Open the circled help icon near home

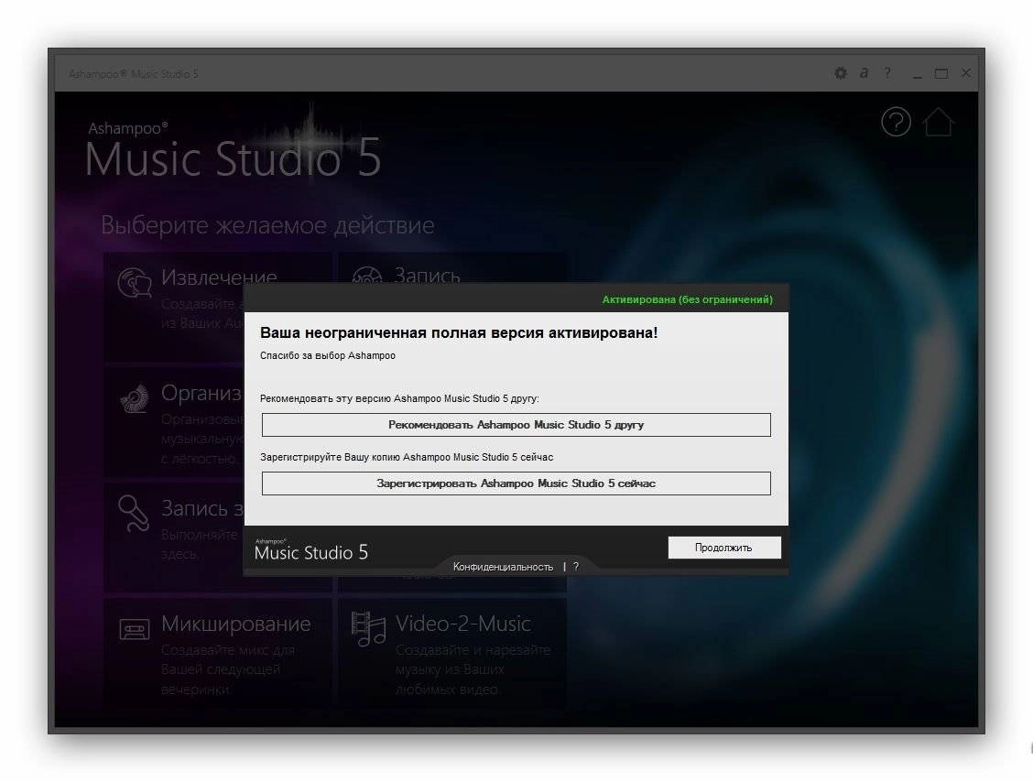(896, 122)
